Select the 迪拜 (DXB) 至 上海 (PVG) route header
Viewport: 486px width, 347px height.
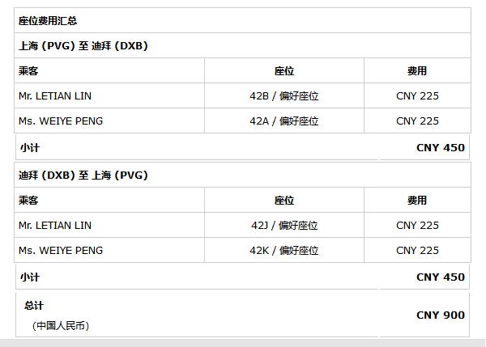[83, 176]
